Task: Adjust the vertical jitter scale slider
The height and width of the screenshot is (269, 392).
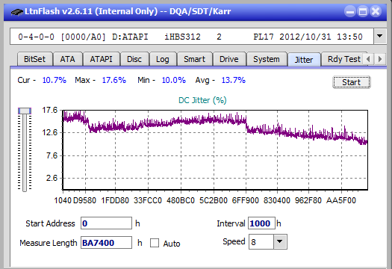Action: click(25, 111)
